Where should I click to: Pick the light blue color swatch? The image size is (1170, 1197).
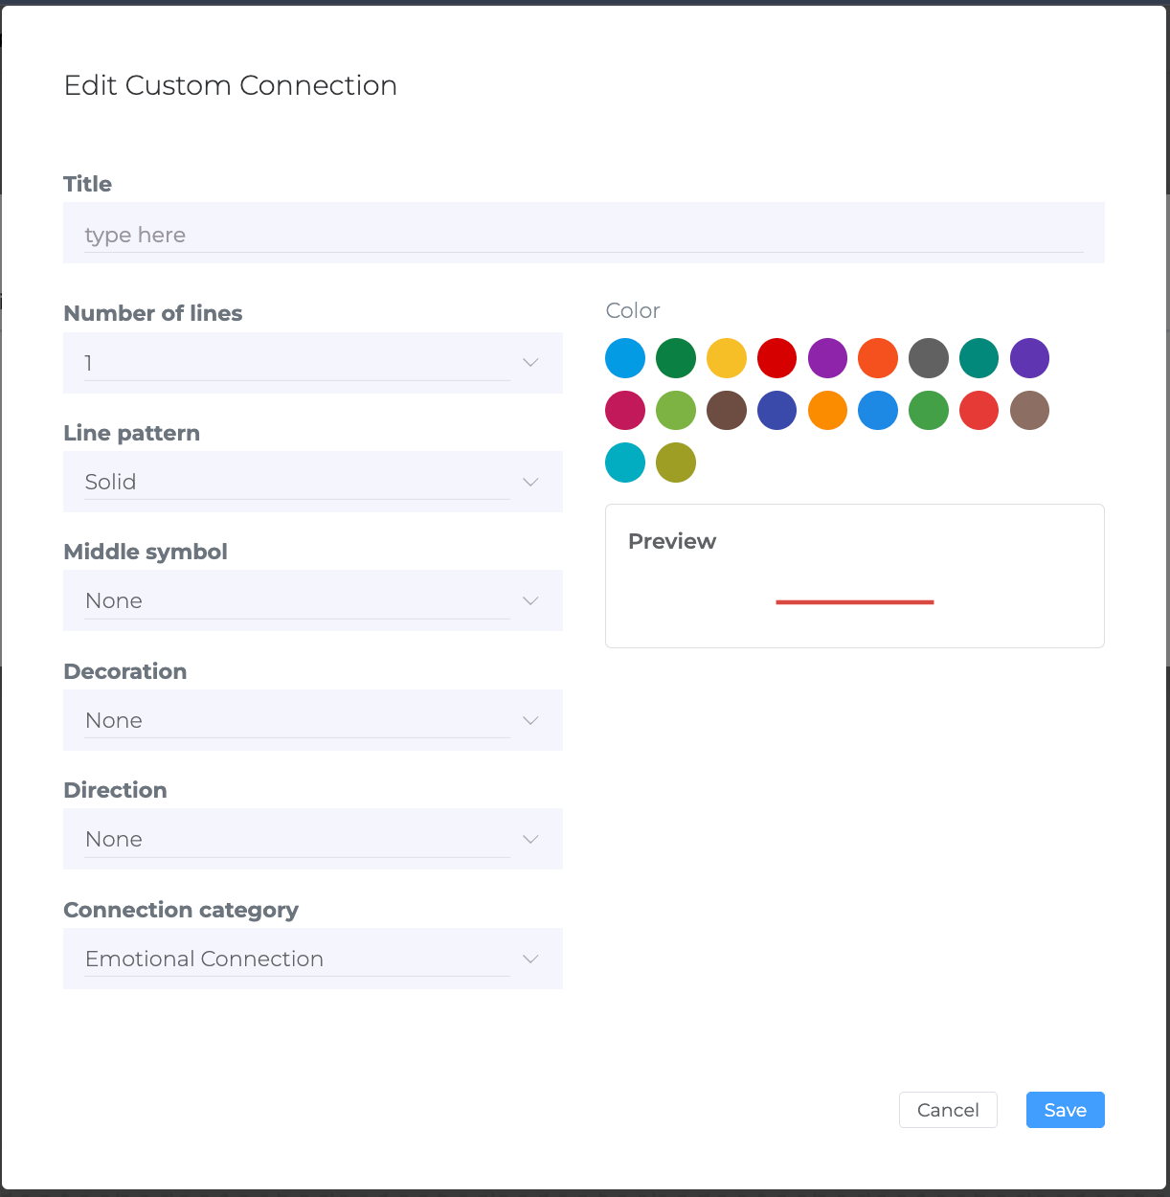[625, 358]
